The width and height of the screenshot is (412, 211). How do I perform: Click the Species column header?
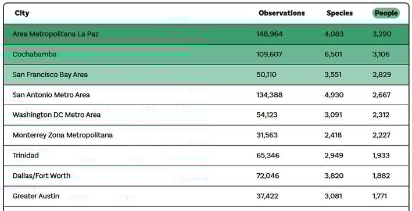(339, 13)
